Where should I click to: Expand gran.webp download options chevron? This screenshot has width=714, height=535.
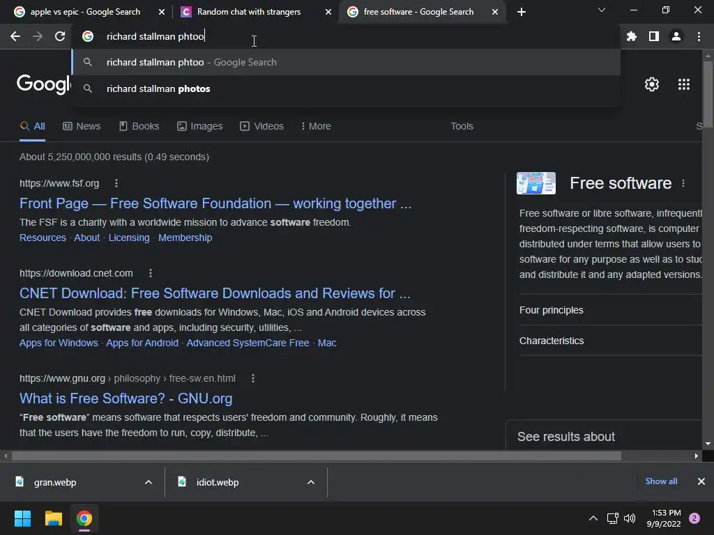click(x=149, y=482)
